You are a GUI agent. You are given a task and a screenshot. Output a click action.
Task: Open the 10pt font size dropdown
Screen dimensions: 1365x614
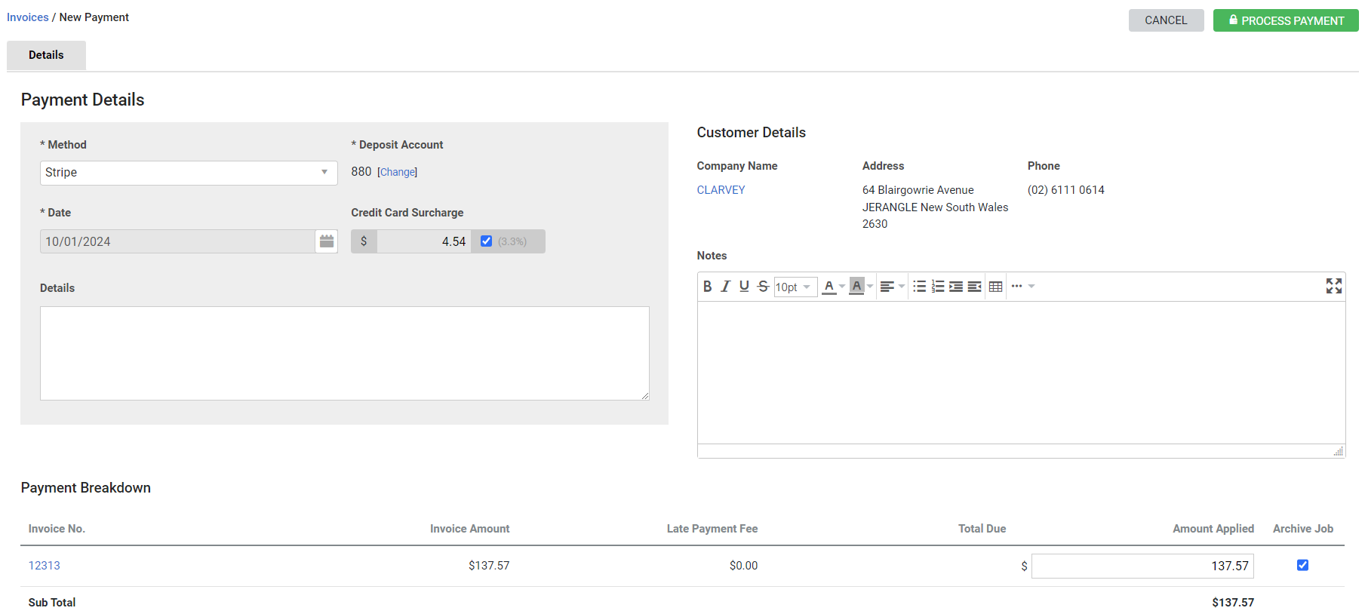(x=795, y=287)
